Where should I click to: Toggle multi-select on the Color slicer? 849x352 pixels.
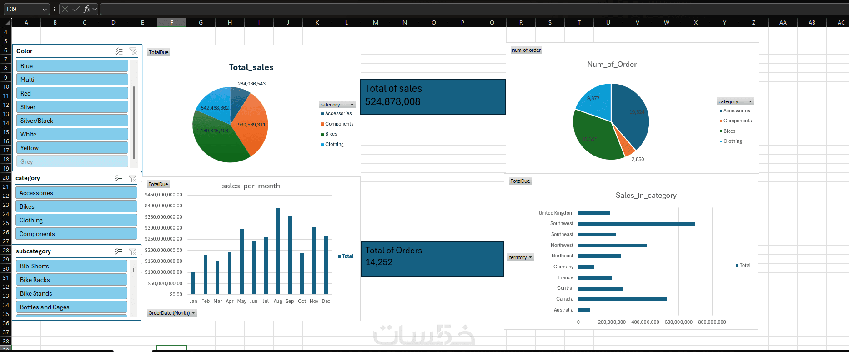119,51
